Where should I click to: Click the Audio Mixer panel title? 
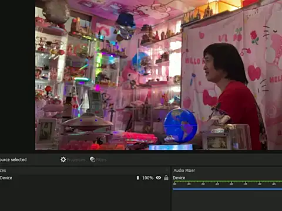(x=184, y=171)
